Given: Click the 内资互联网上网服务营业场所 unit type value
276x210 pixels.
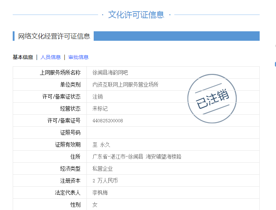Looking at the screenshot, I should [x=126, y=85].
